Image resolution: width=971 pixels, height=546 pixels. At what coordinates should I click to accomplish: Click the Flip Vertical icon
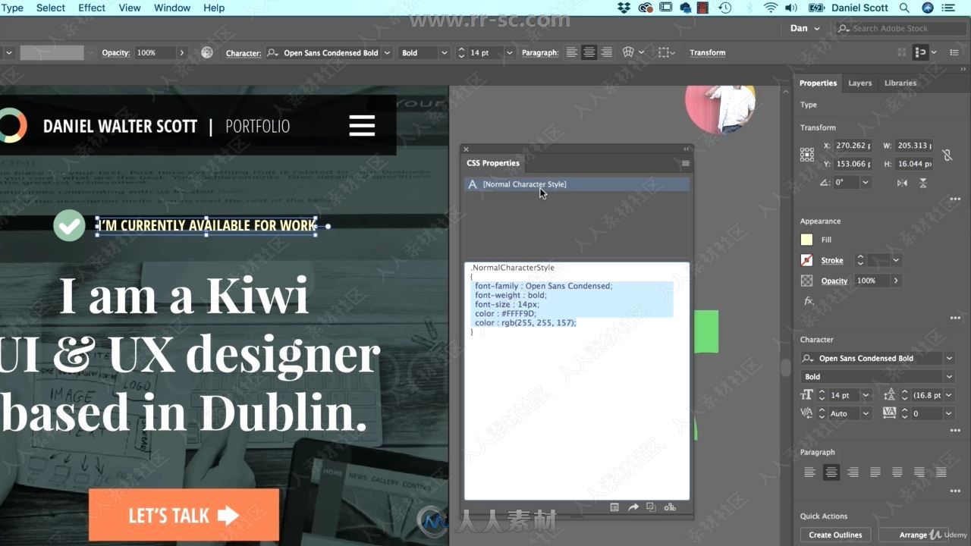pyautogui.click(x=923, y=183)
